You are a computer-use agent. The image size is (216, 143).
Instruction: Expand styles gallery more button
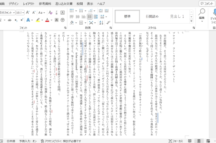[191, 21]
